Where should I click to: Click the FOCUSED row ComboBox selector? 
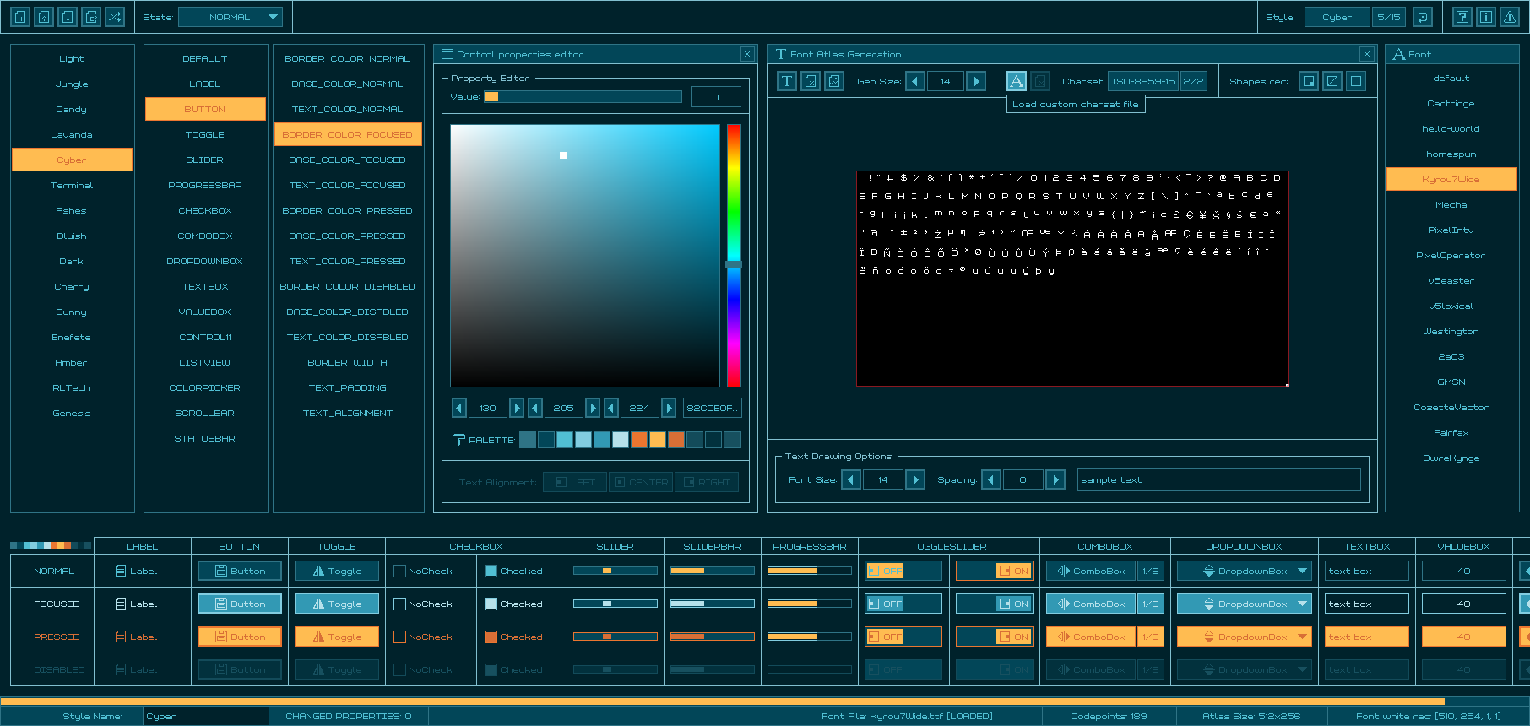[x=1091, y=604]
